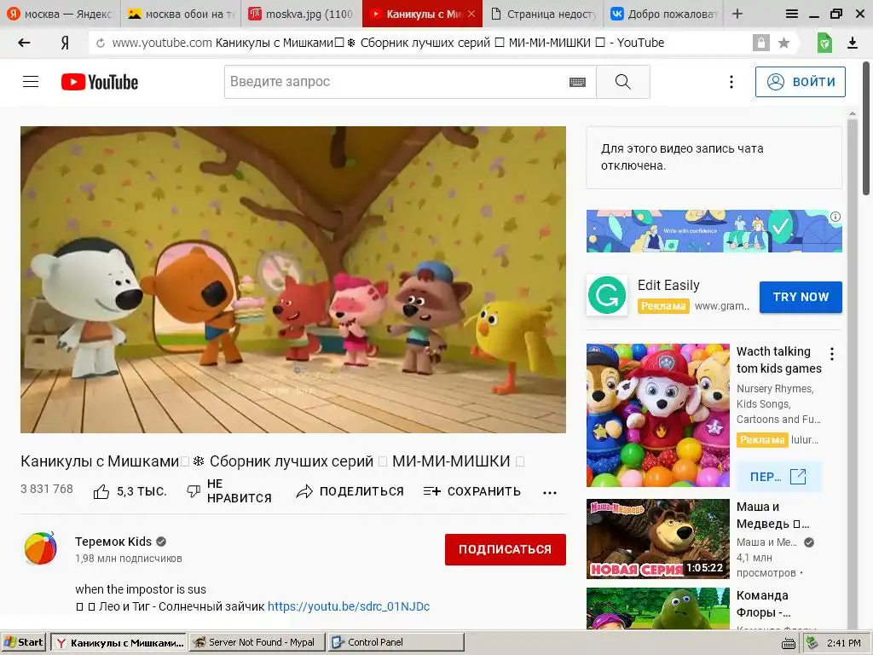Click the Grammarly ad logo
Screen dimensions: 873x655
click(607, 295)
